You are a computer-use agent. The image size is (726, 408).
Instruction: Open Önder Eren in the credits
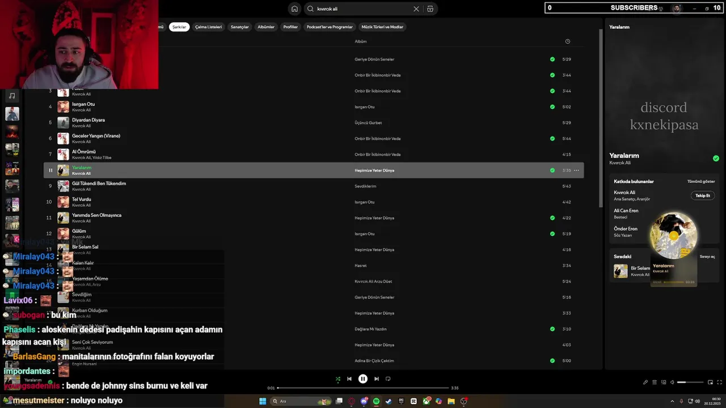click(x=626, y=229)
